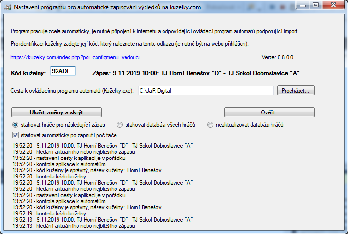Viewport: 348px width, 234px height.
Task: Select stahovat hráče pro následující zápas option
Action: pyautogui.click(x=16, y=125)
